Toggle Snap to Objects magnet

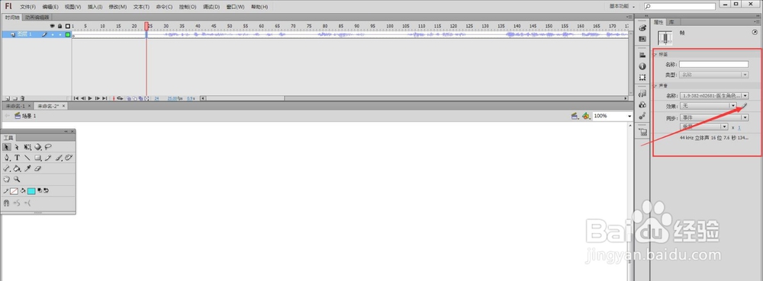(7, 203)
